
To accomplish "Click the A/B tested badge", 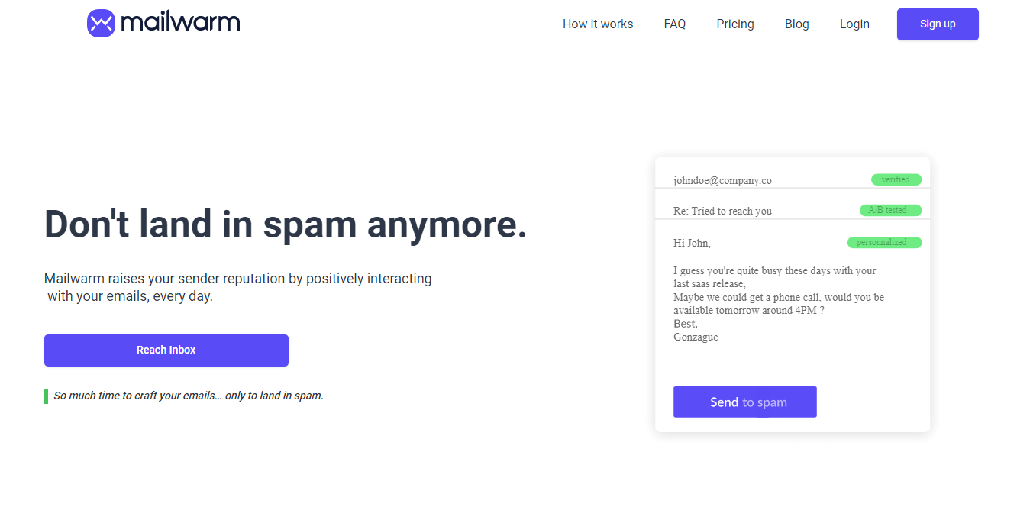I will (x=889, y=211).
